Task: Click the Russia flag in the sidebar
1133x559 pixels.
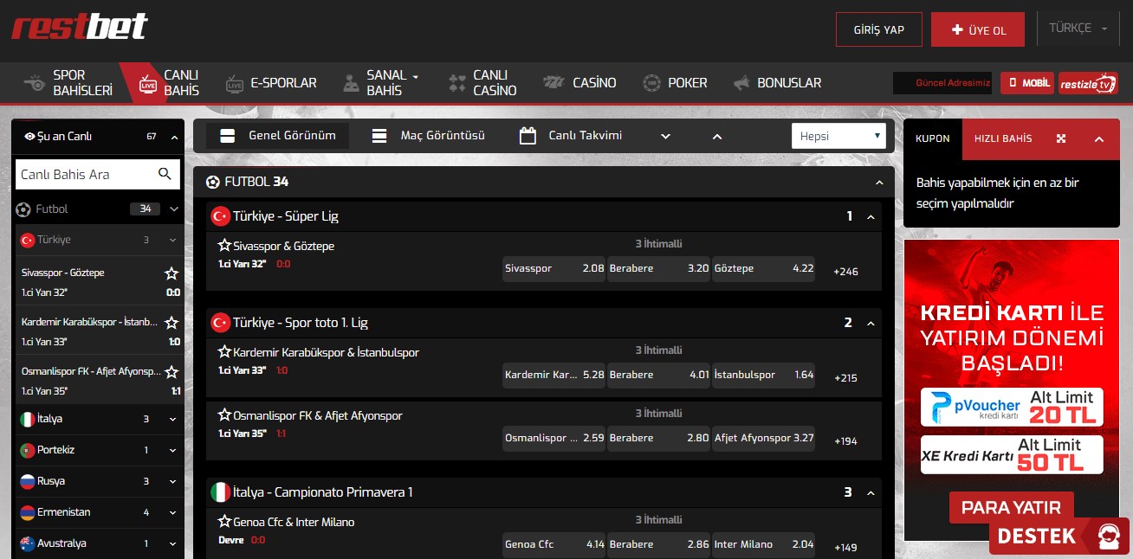Action: (x=28, y=481)
